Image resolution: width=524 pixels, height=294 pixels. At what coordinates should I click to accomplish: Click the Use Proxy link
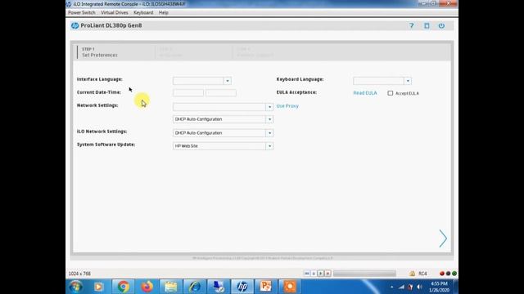[x=287, y=106]
